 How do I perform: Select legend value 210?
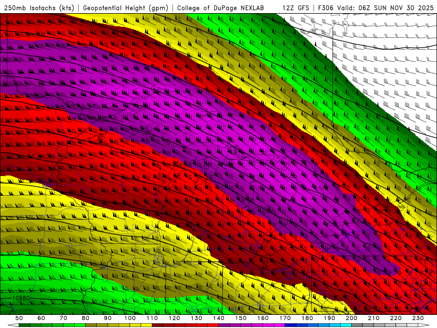point(374,318)
